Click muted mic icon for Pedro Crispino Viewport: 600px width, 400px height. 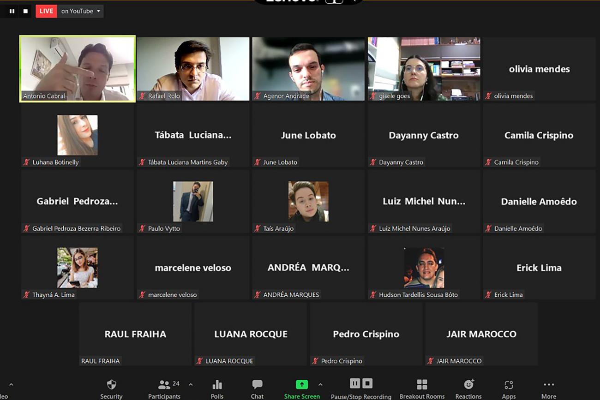click(316, 361)
